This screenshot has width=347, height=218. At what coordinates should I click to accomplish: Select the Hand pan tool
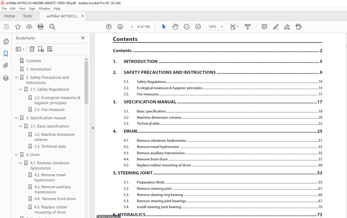tap(175, 27)
